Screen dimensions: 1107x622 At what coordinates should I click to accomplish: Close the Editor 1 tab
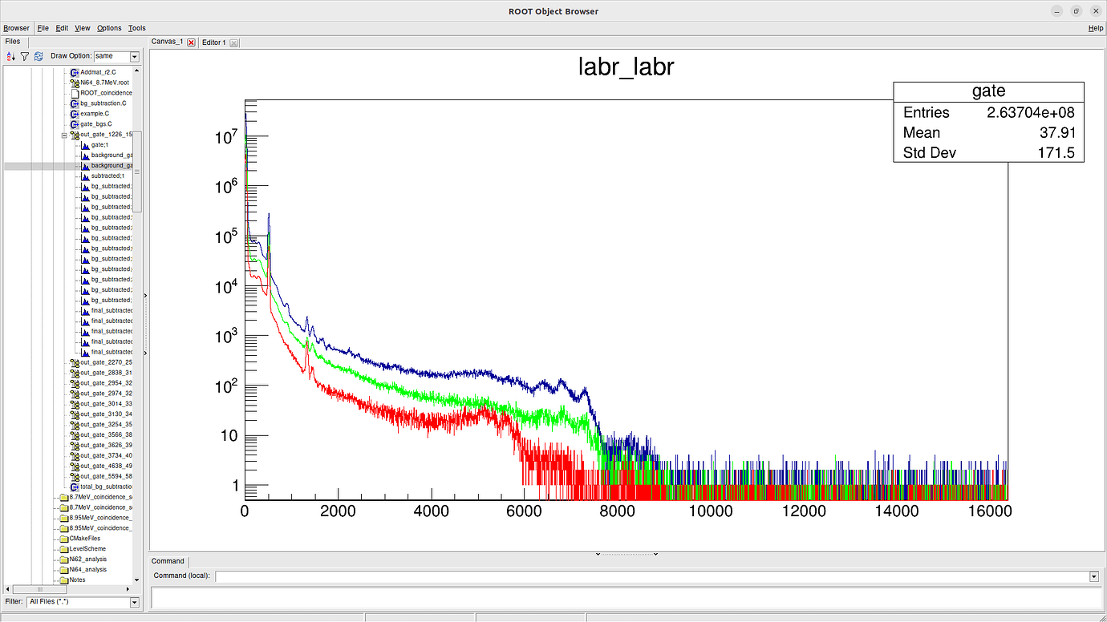pyautogui.click(x=234, y=42)
